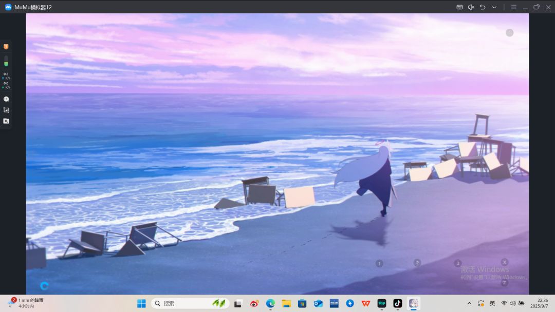Open WPS Office from the taskbar

[366, 303]
